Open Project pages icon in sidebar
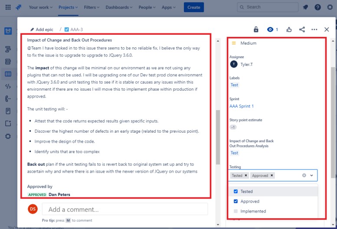This screenshot has height=229, width=337. click(8, 111)
